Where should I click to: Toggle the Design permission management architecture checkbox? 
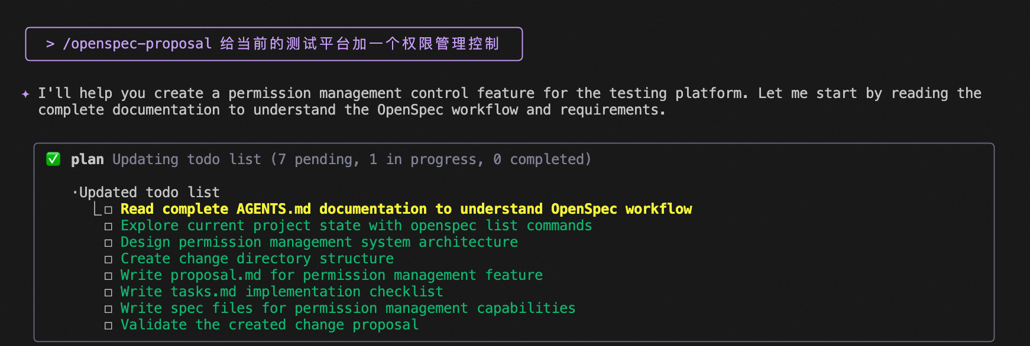tap(108, 243)
